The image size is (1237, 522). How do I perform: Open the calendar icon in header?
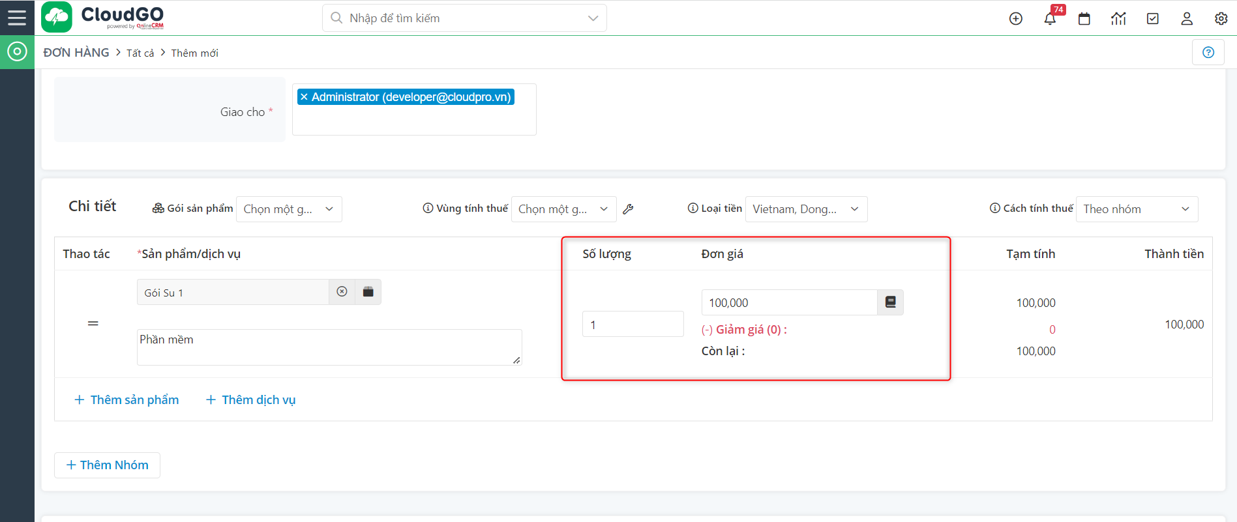tap(1084, 19)
